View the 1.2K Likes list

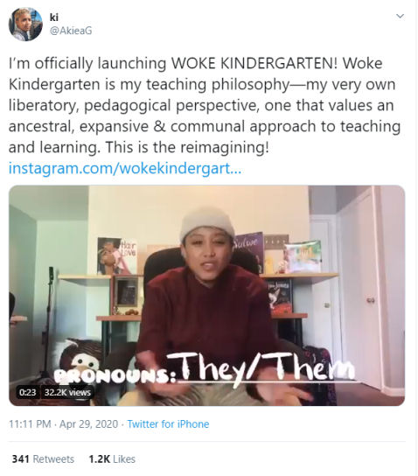coord(112,459)
